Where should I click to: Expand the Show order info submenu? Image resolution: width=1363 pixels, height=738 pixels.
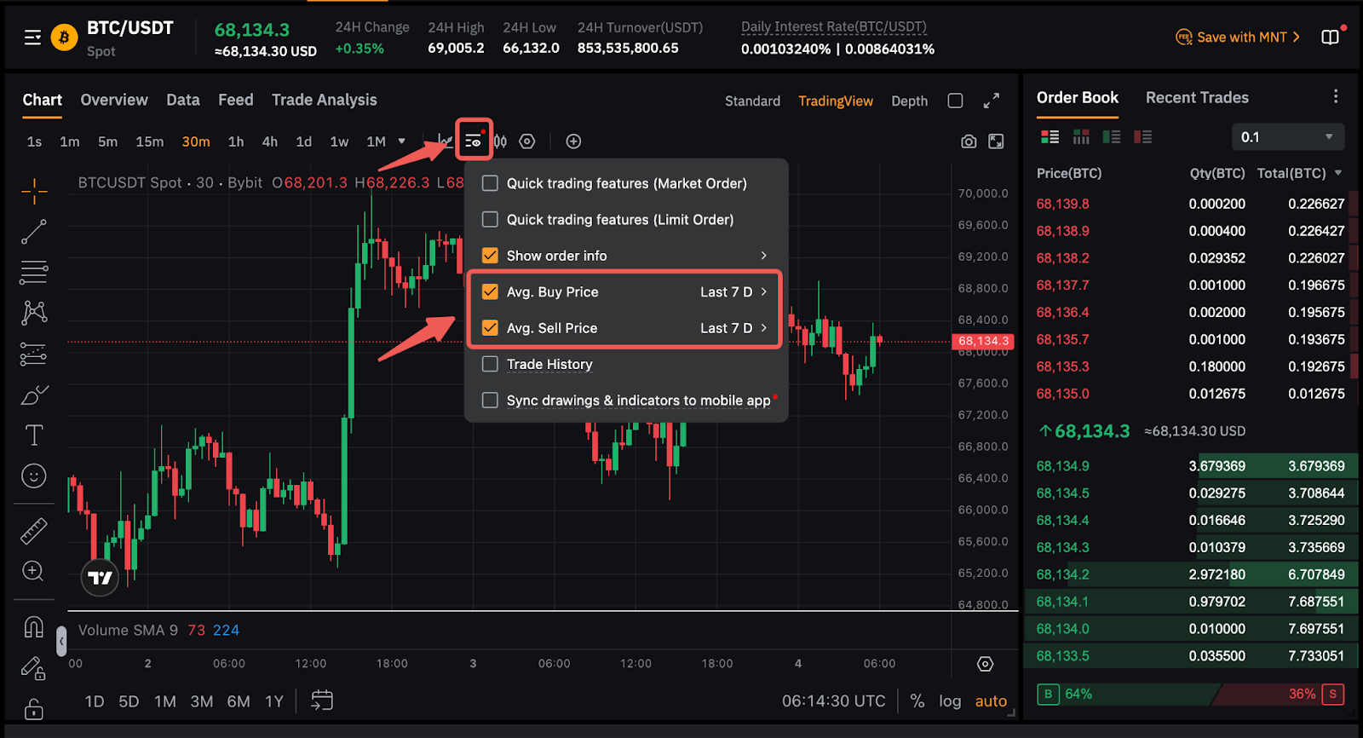762,256
